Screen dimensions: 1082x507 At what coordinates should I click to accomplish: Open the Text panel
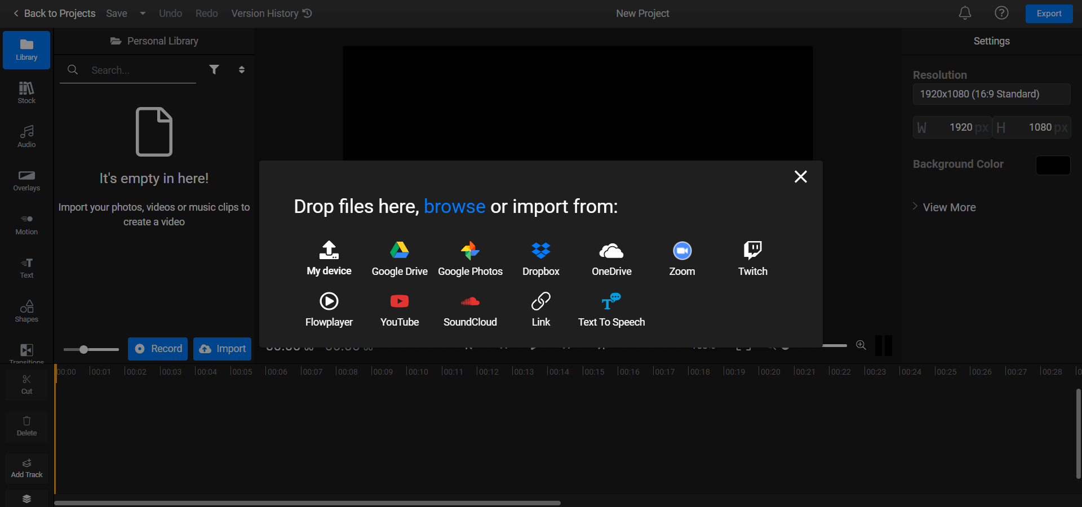coord(26,268)
